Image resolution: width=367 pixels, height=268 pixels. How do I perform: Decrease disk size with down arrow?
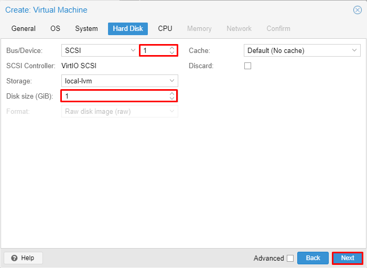172,99
